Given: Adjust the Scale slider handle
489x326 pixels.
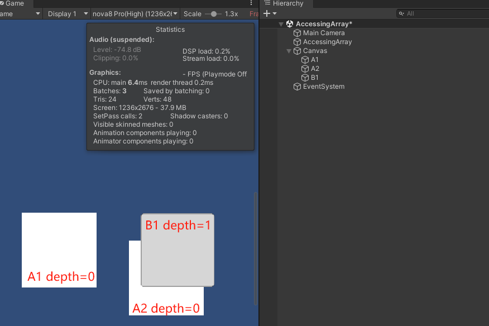Looking at the screenshot, I should pos(214,14).
